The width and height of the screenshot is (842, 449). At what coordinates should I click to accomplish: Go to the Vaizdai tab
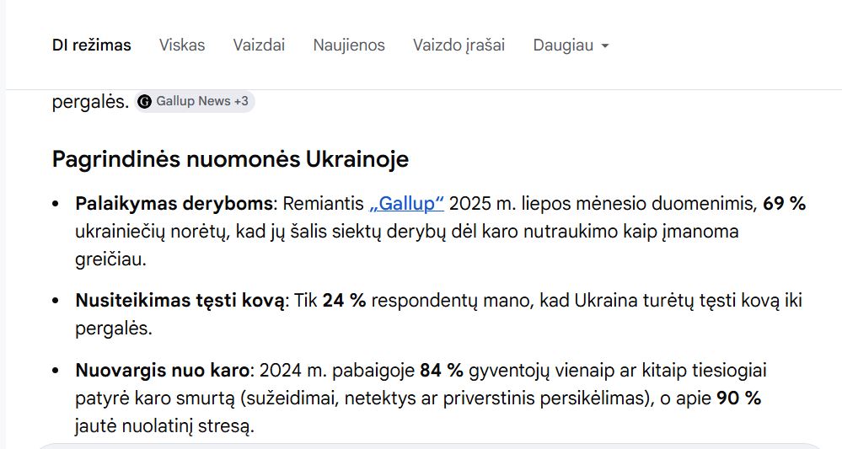click(259, 45)
